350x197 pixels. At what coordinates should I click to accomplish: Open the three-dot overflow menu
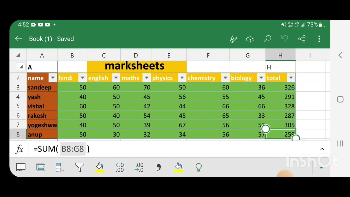click(x=319, y=39)
